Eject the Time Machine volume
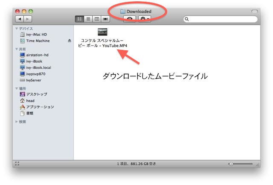This screenshot has height=185, width=273. pos(70,40)
